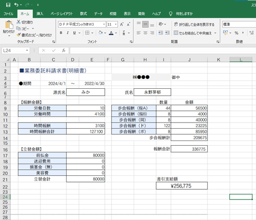Click the Fill Color bucket icon
This screenshot has width=256, height=220.
tap(101, 33)
